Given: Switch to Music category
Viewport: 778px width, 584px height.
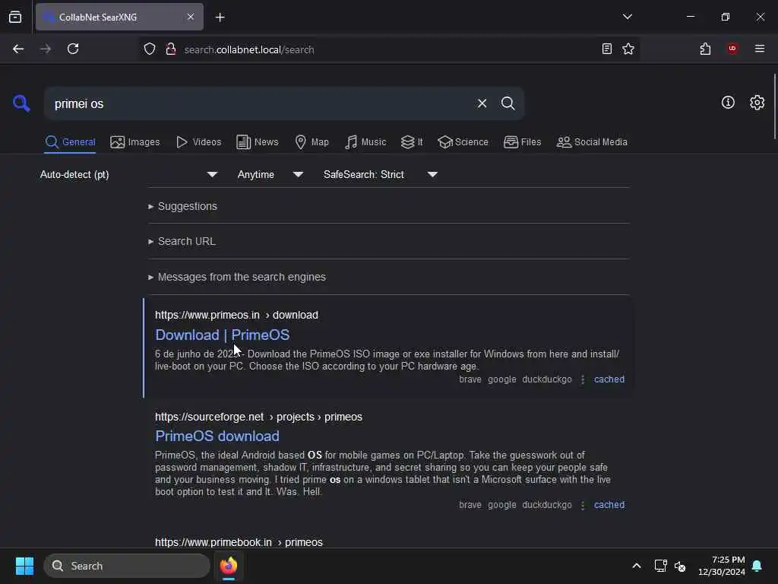Looking at the screenshot, I should point(365,142).
